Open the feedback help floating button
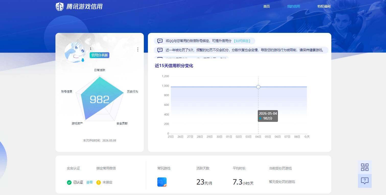386x195 pixels. click(x=365, y=181)
